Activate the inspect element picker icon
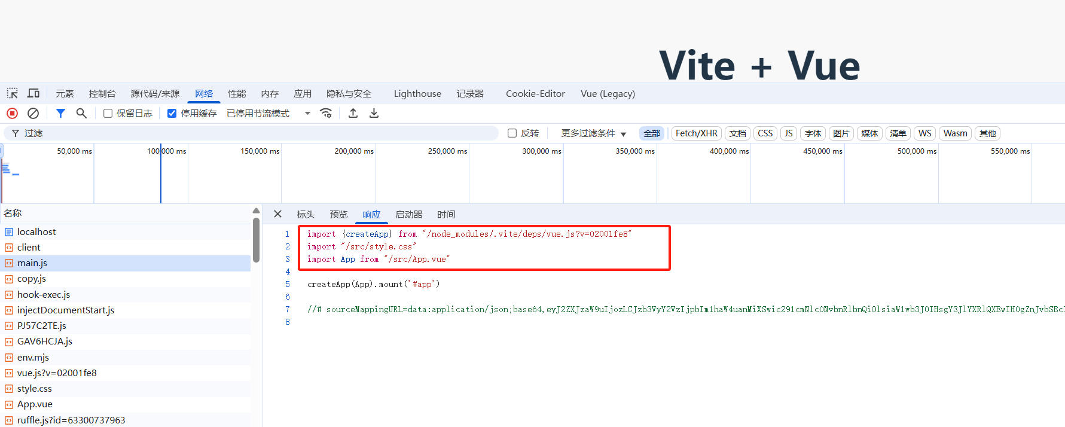The width and height of the screenshot is (1065, 427). click(x=13, y=93)
